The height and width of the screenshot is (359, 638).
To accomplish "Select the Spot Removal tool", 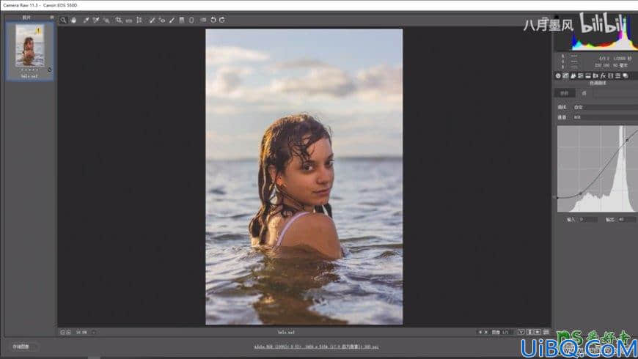I will coord(152,20).
